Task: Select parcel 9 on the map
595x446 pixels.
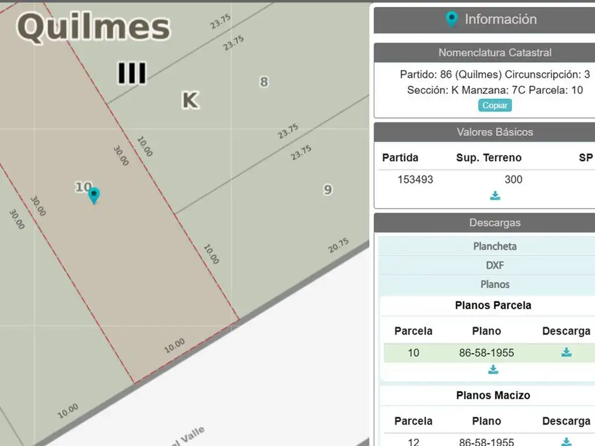Action: point(328,189)
